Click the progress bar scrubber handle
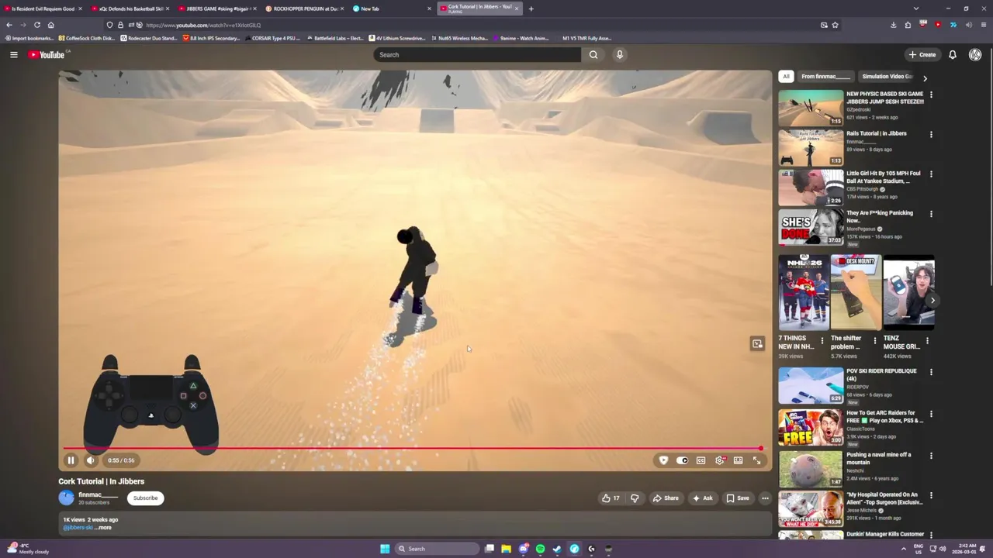The image size is (993, 558). (x=761, y=449)
